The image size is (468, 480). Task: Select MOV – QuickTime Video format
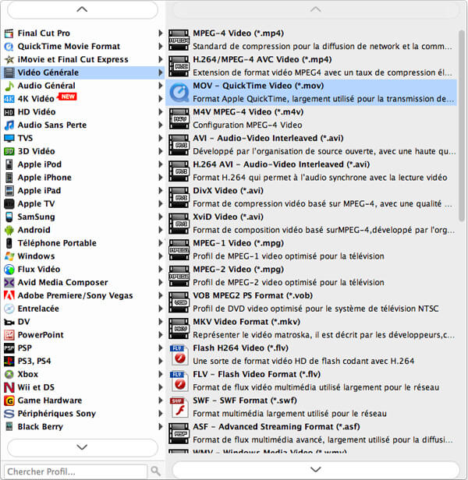257,86
